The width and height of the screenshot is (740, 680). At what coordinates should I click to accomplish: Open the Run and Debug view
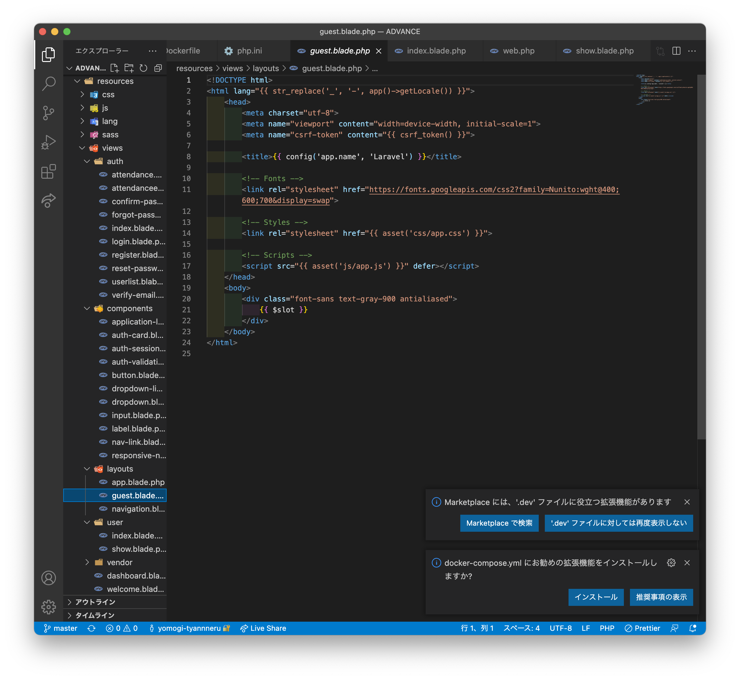[49, 142]
